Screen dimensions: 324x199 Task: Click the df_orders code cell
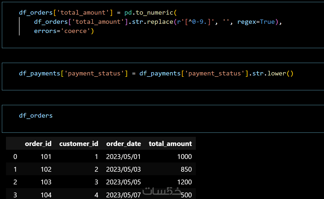[163, 119]
